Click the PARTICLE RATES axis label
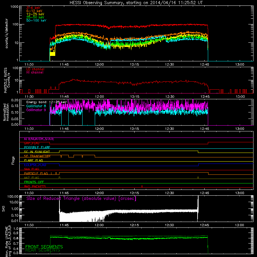 6,80
